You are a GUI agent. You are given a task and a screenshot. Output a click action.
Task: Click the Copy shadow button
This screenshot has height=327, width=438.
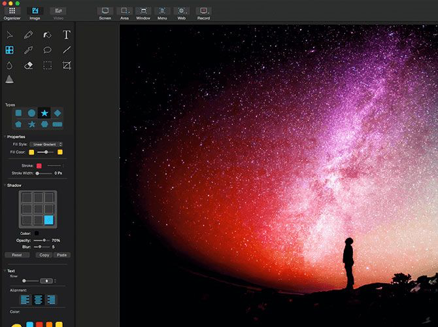pyautogui.click(x=44, y=255)
